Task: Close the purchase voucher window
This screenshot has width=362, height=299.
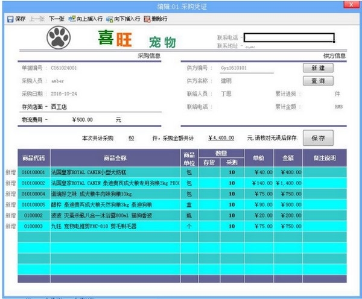Action: (x=351, y=5)
